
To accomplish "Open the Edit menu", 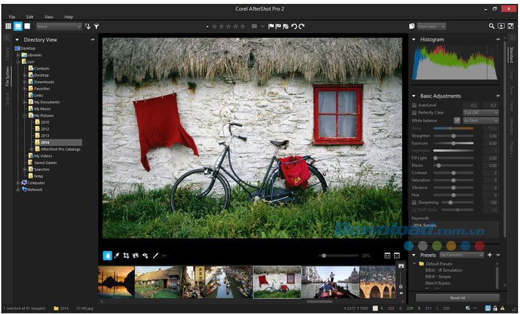I will pyautogui.click(x=30, y=16).
